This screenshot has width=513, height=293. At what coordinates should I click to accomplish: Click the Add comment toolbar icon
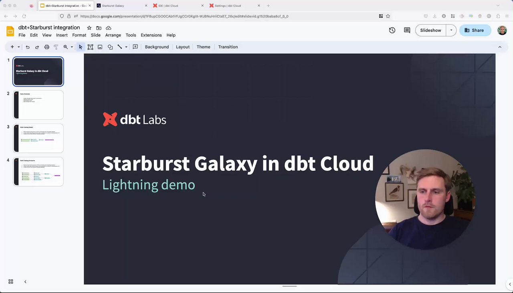[x=135, y=47]
